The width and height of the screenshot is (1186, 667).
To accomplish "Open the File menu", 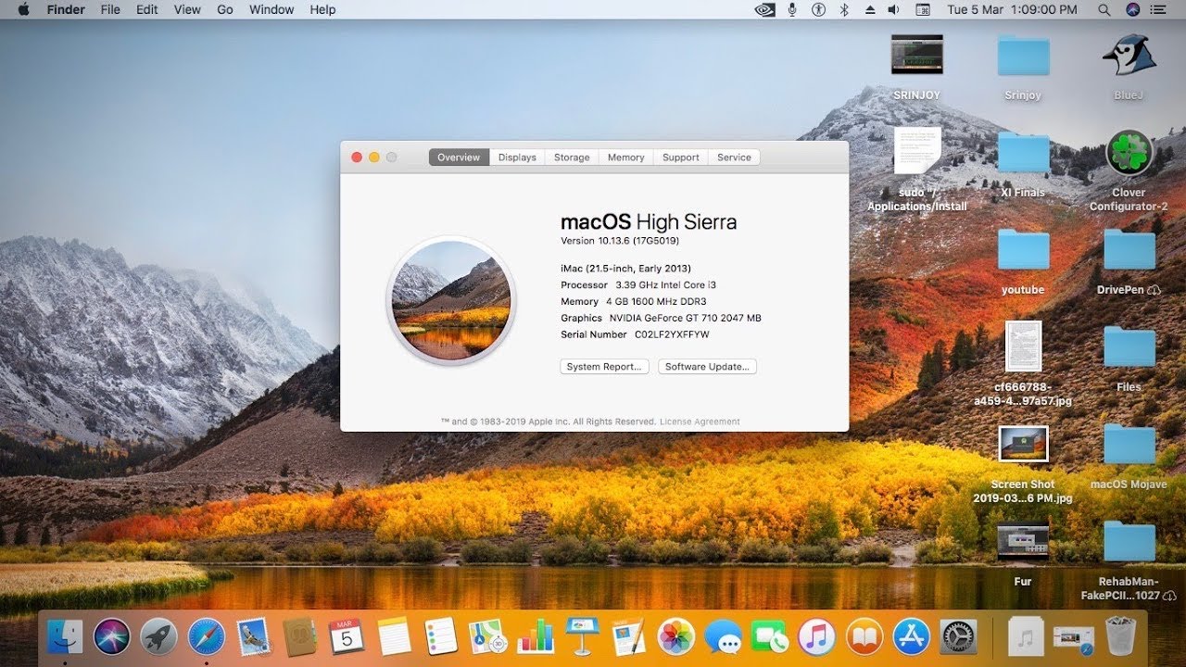I will [110, 9].
